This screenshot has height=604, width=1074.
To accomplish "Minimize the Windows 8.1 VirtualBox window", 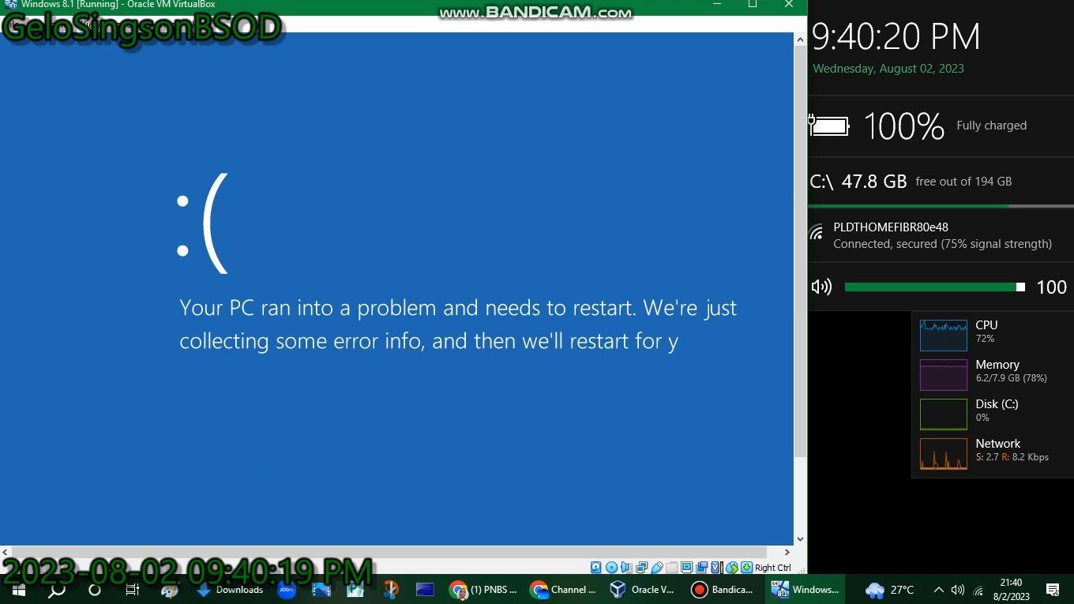I will point(717,5).
